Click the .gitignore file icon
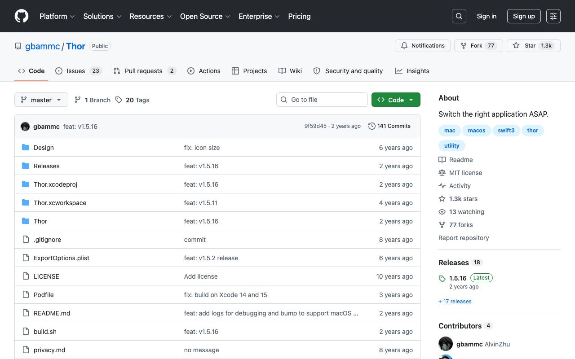The height and width of the screenshot is (359, 575). point(26,240)
